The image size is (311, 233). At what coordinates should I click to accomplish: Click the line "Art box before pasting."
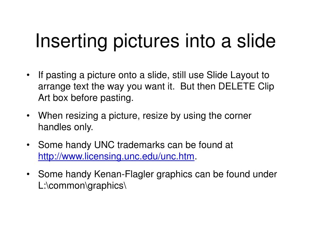click(86, 98)
